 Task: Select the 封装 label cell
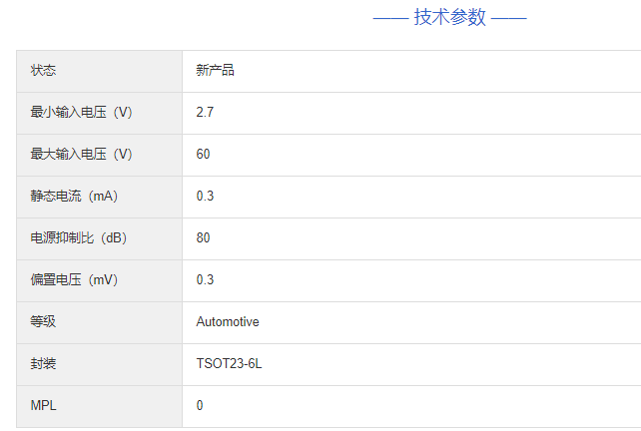(44, 364)
